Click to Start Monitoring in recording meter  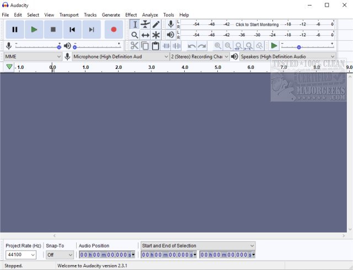[x=257, y=25]
